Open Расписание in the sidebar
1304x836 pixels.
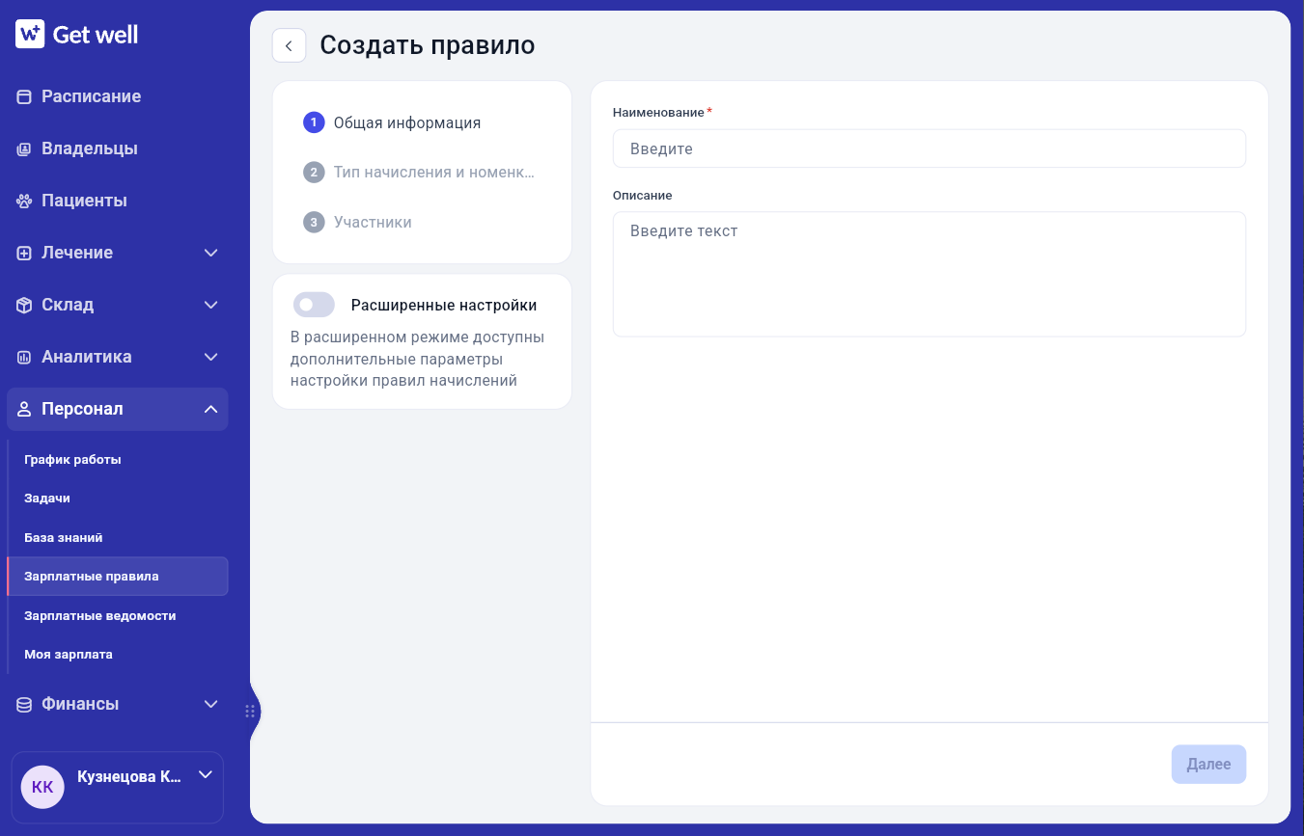click(118, 96)
